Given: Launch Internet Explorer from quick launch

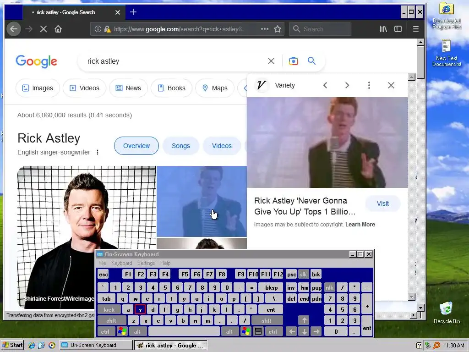Looking at the screenshot, I should [x=32, y=345].
